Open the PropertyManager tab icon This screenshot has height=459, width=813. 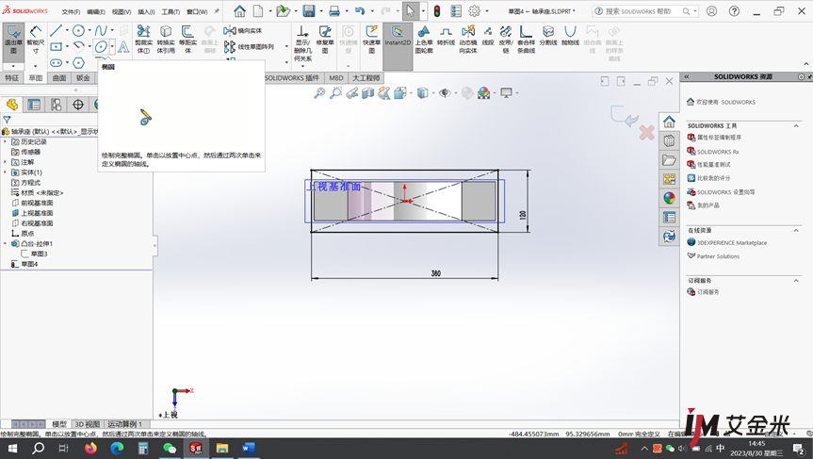tap(34, 105)
